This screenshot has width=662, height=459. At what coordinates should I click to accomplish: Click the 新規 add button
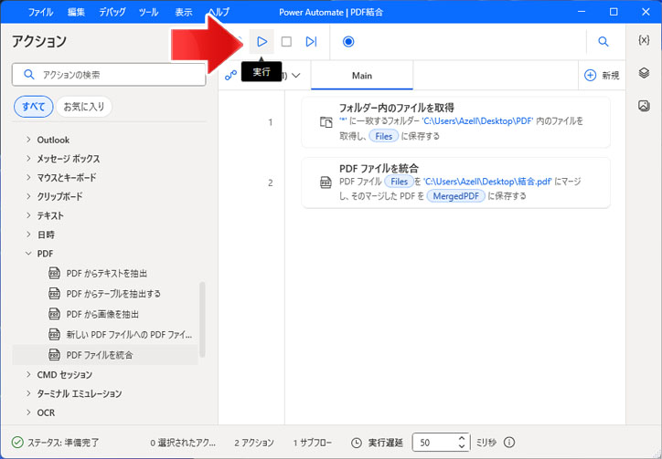pos(602,76)
